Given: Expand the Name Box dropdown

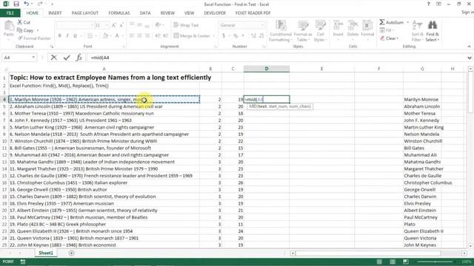Looking at the screenshot, I should click(33, 58).
